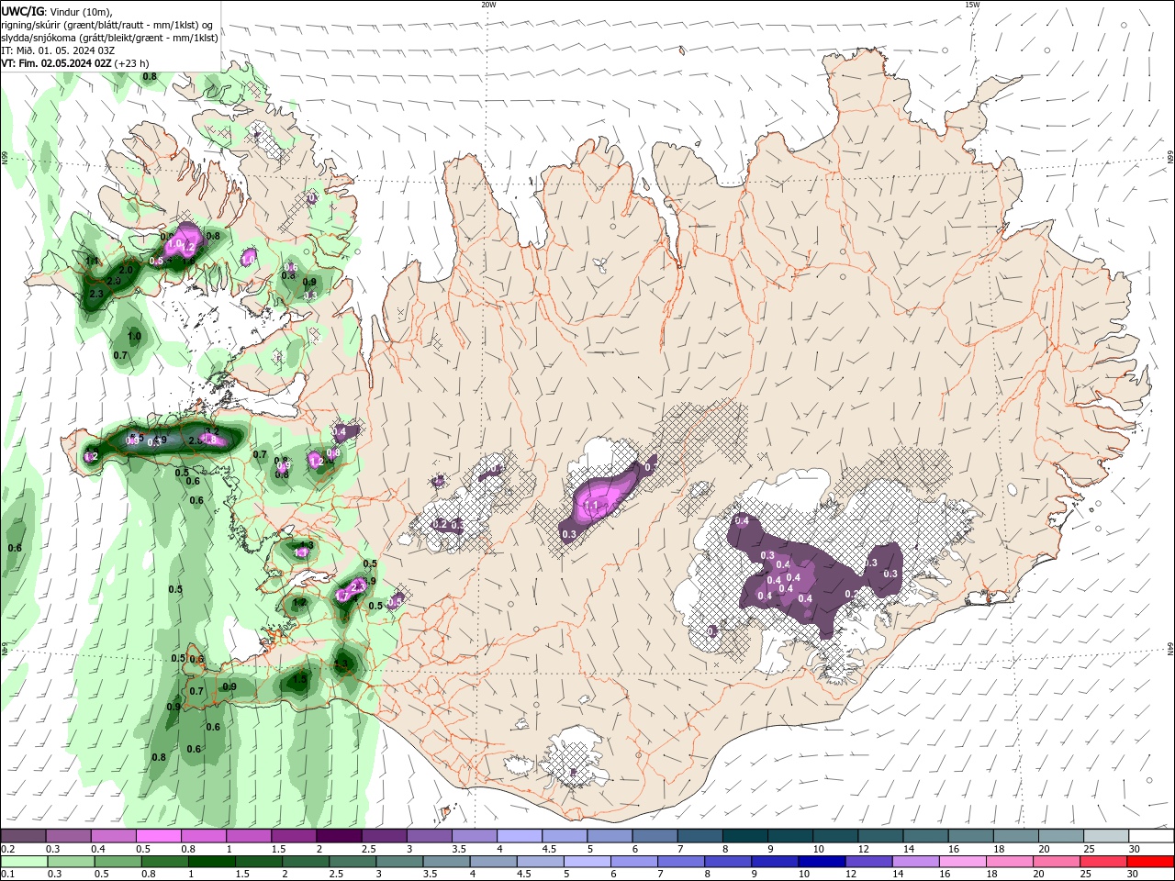The width and height of the screenshot is (1175, 881).
Task: Click the '2.0' rainfall value in Westfjords
Action: (126, 270)
